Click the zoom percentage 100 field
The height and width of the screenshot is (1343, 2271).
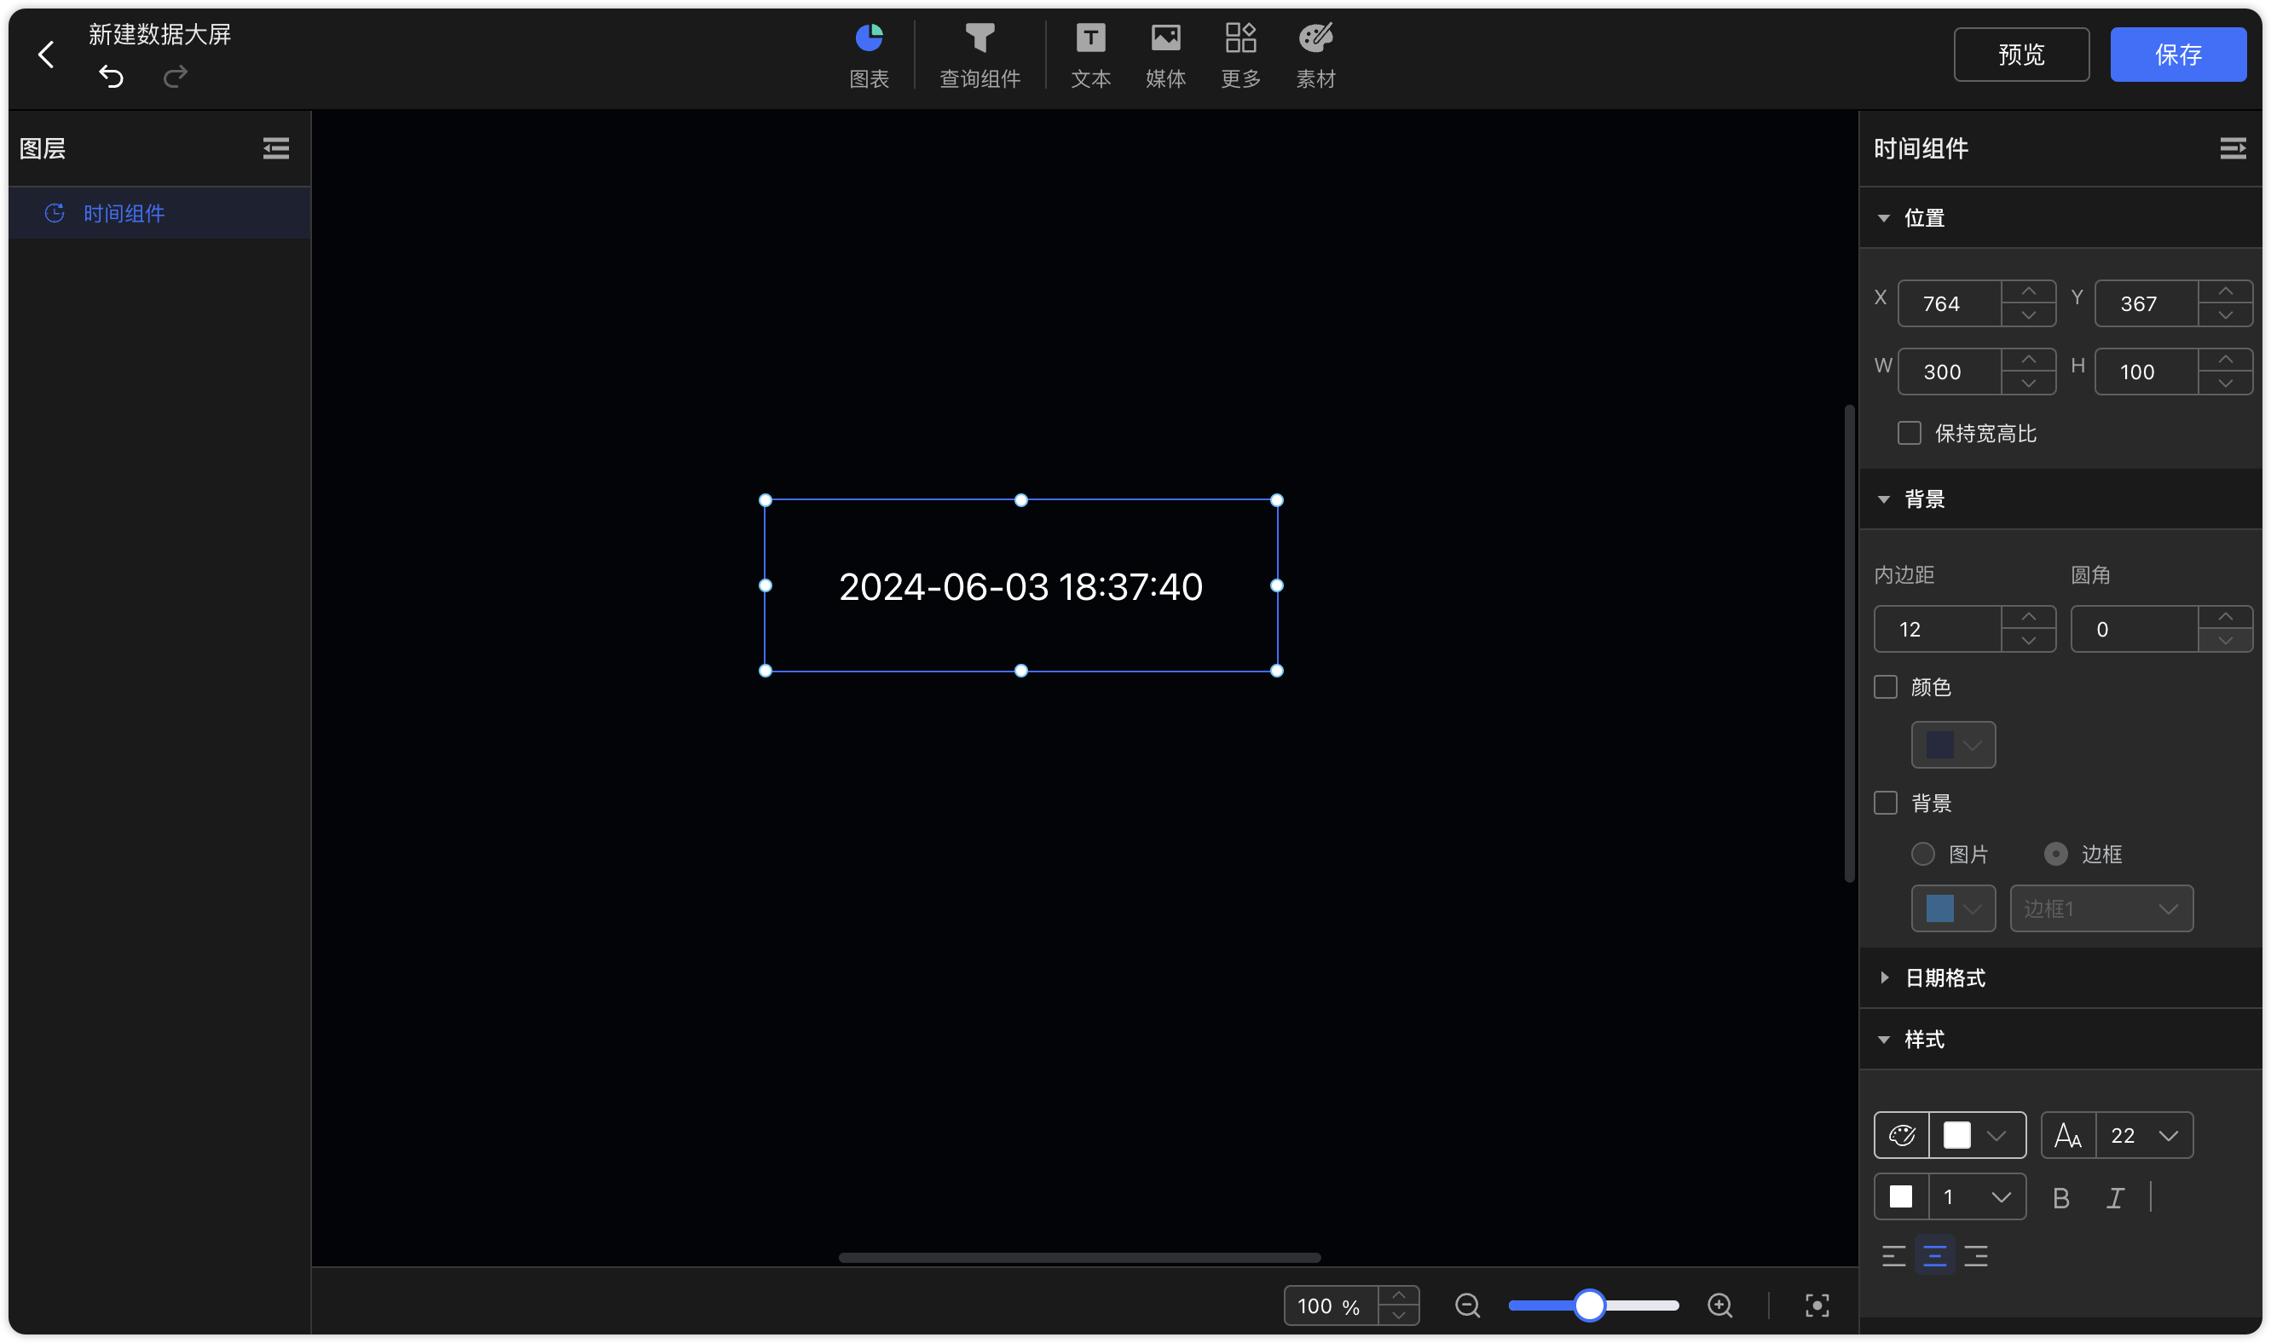[1331, 1306]
